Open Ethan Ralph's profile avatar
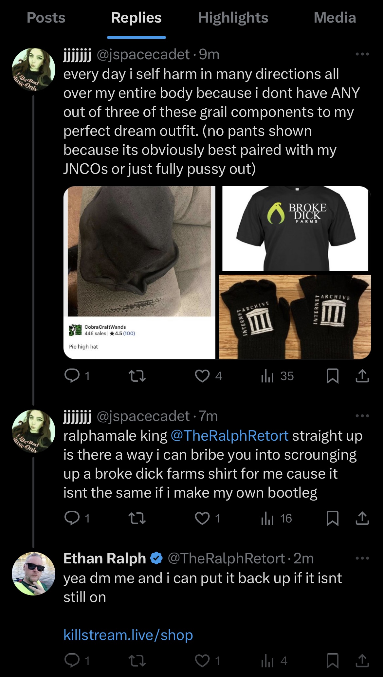 33,574
